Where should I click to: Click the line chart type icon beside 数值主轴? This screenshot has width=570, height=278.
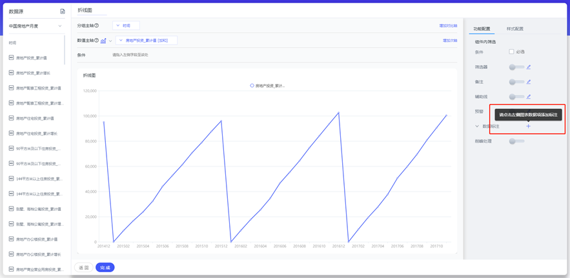pyautogui.click(x=103, y=41)
